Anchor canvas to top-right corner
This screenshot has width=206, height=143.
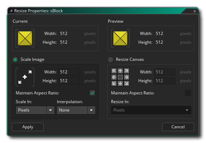(x=126, y=71)
